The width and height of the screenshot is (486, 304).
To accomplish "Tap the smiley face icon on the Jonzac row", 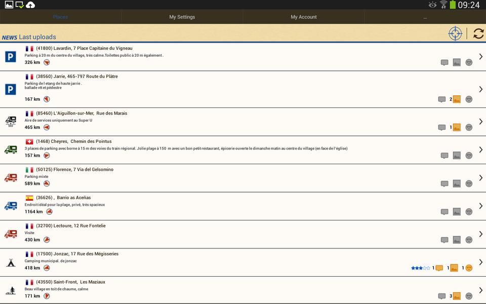I will (x=469, y=268).
